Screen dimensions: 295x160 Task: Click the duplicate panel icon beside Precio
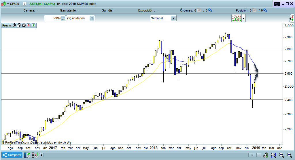(19, 25)
